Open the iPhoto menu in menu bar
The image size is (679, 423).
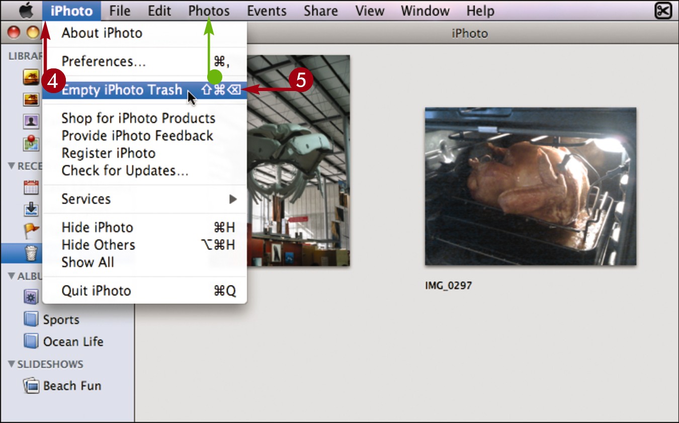(71, 11)
